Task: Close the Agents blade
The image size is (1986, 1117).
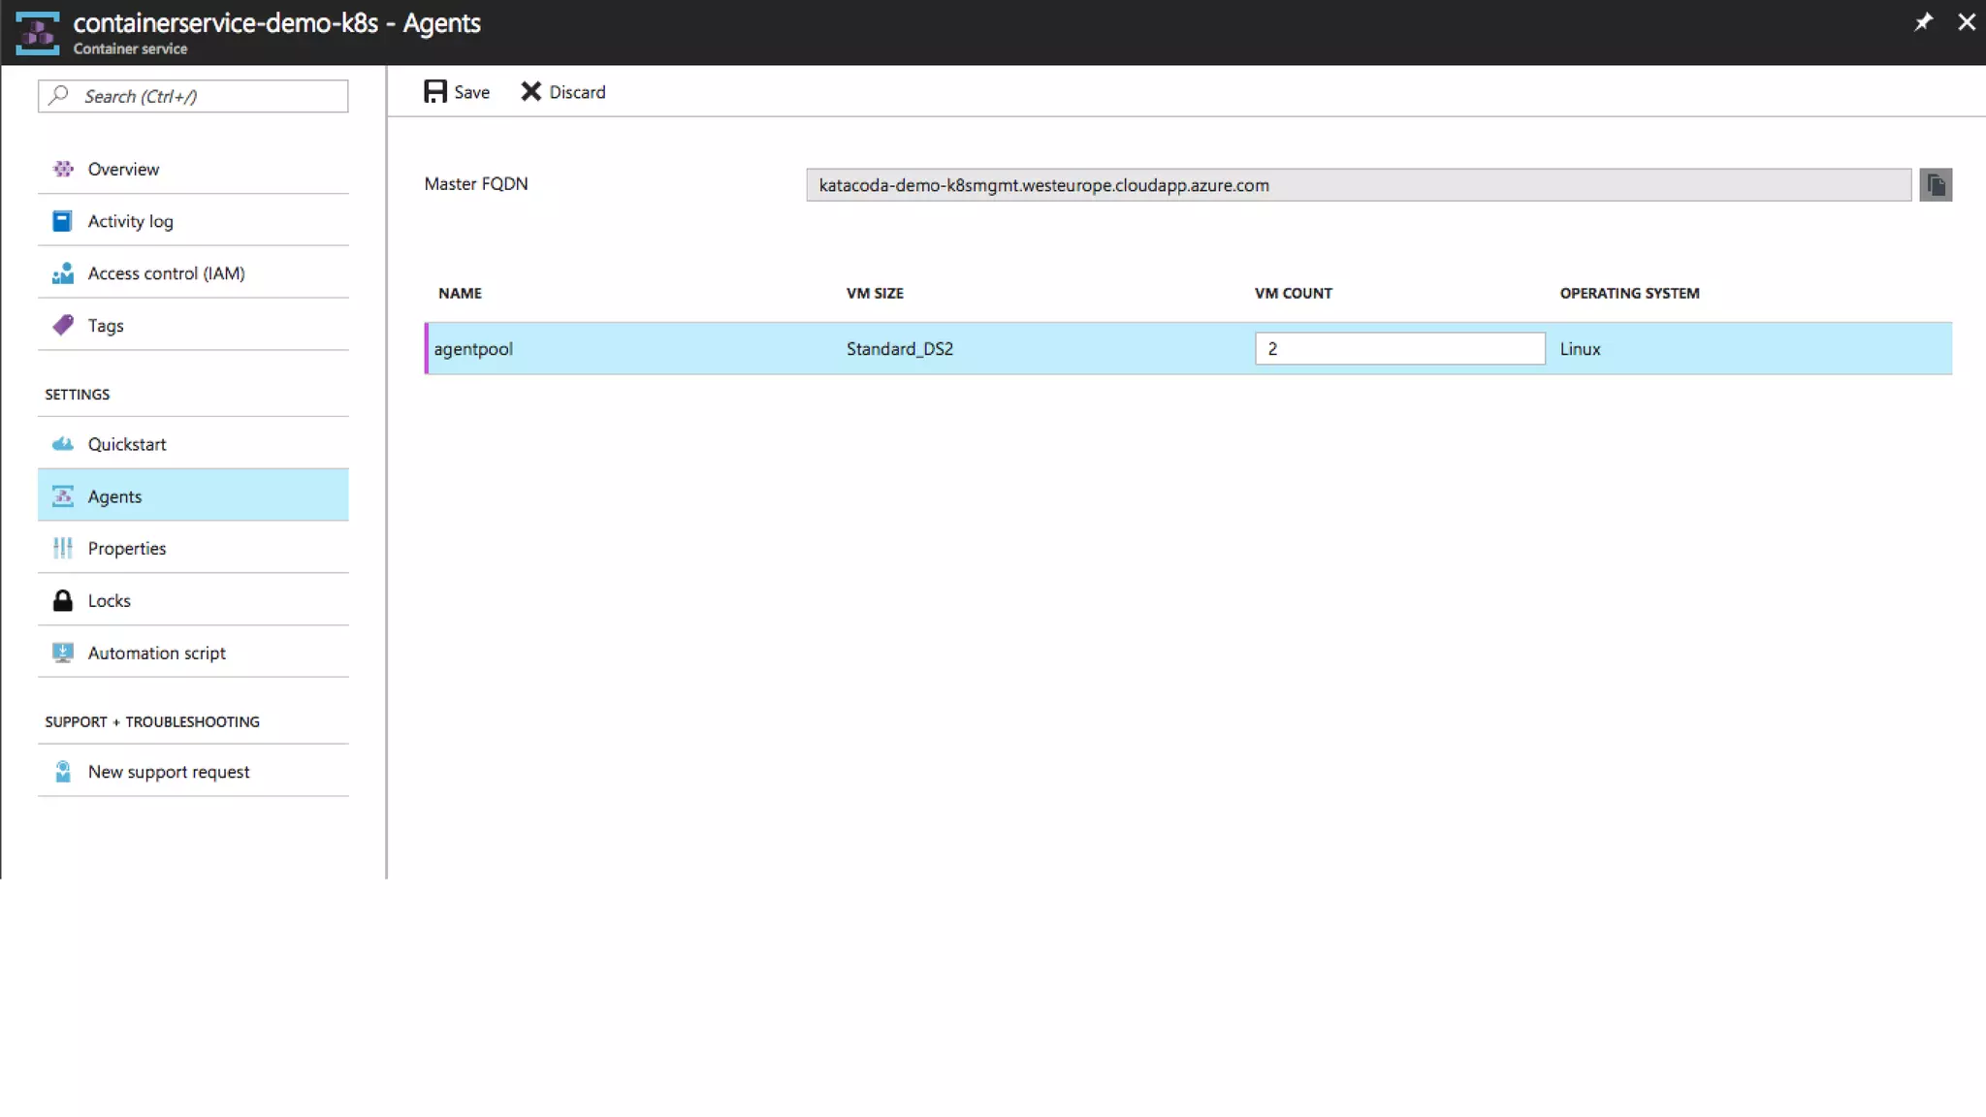Action: coord(1967,22)
